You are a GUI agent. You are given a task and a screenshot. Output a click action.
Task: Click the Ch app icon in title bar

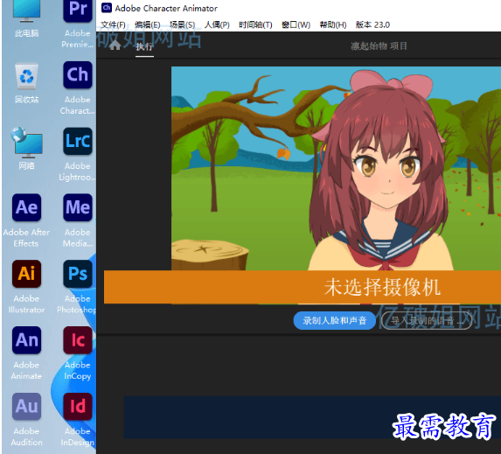coord(107,8)
